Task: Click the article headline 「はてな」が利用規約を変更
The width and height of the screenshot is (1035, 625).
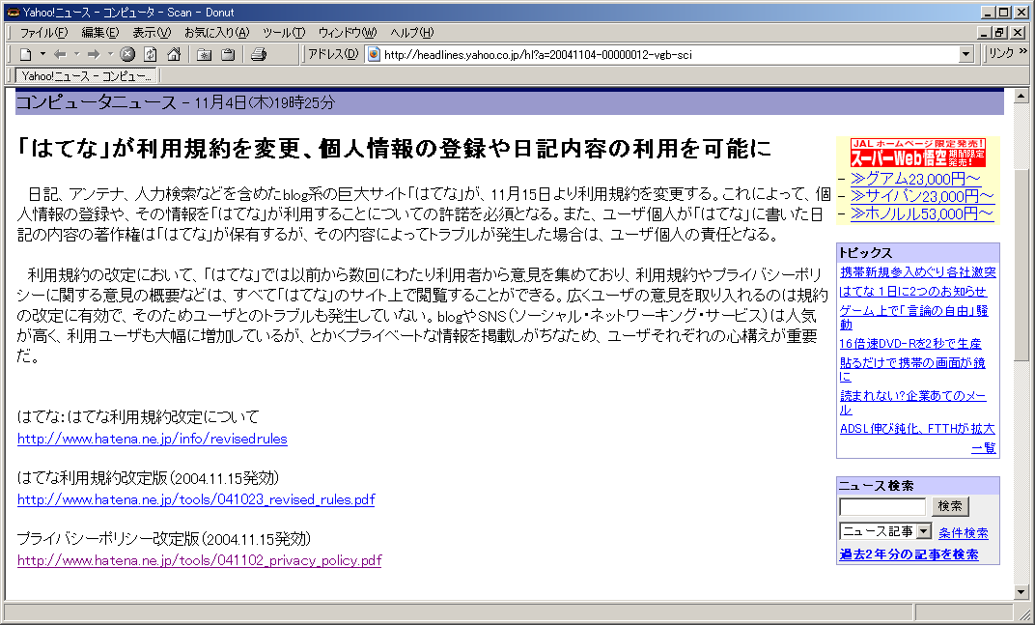Action: point(393,149)
